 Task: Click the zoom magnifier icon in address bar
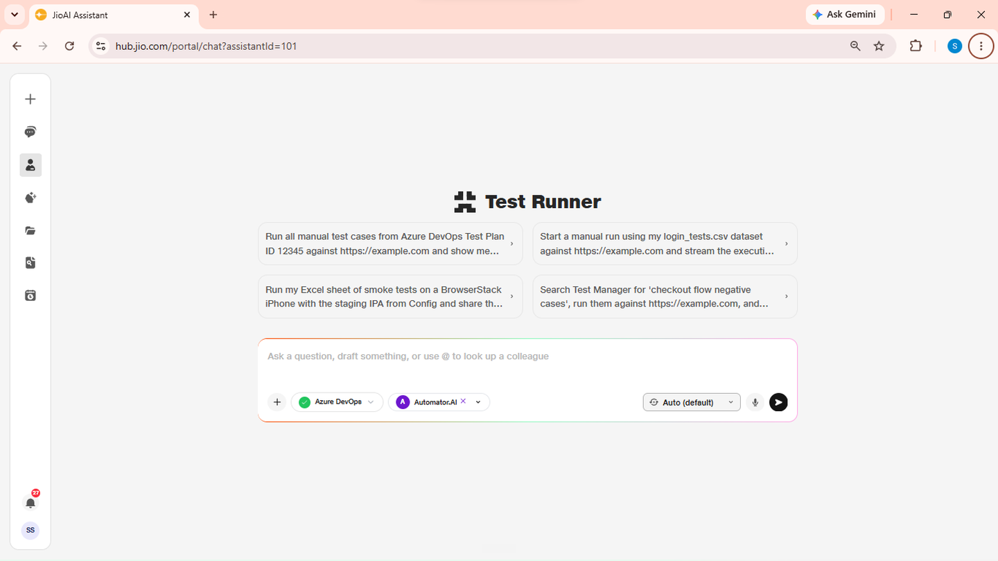[x=855, y=46]
